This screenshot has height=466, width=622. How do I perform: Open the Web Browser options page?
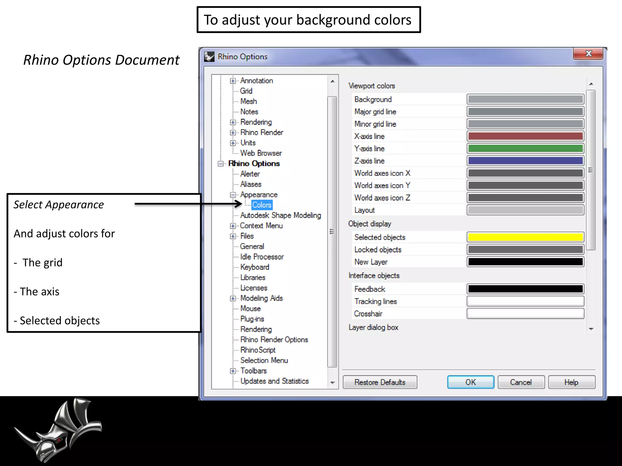261,153
